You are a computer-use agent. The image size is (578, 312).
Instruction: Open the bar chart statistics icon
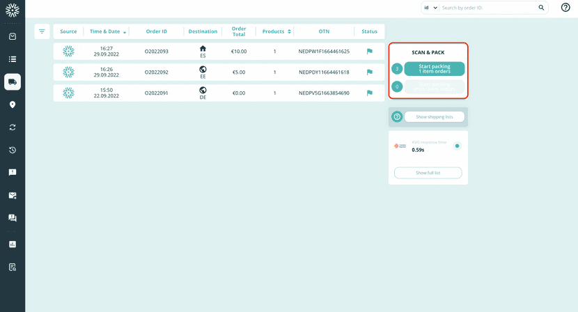point(13,244)
